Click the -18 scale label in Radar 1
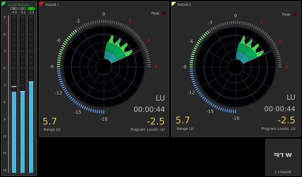 (x=104, y=119)
